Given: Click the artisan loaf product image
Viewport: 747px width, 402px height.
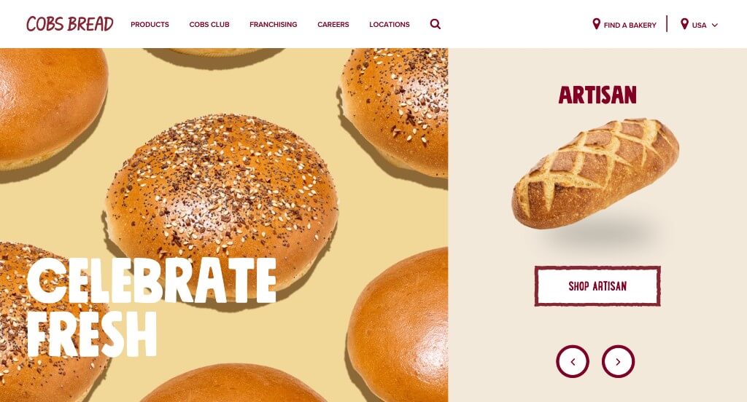Looking at the screenshot, I should point(595,173).
